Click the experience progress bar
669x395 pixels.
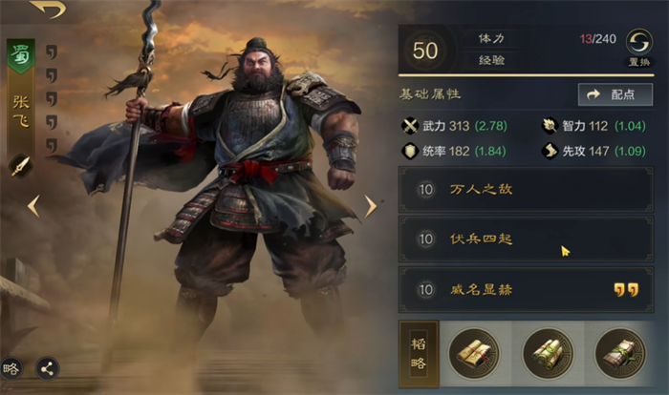526,75
